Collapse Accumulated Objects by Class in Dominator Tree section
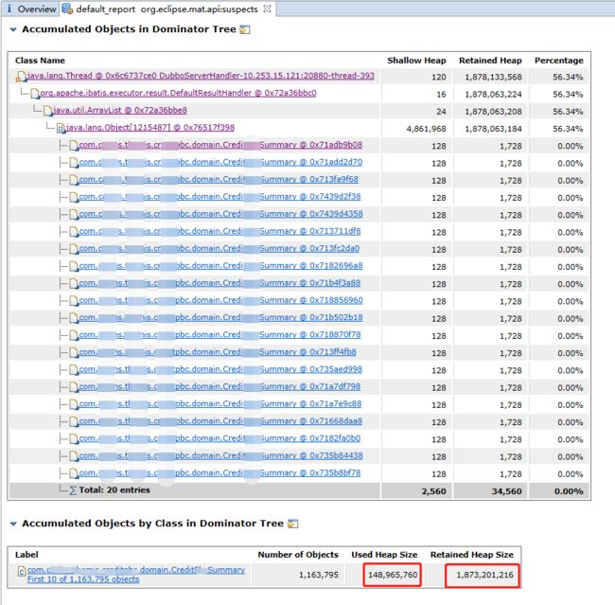 click(x=13, y=524)
